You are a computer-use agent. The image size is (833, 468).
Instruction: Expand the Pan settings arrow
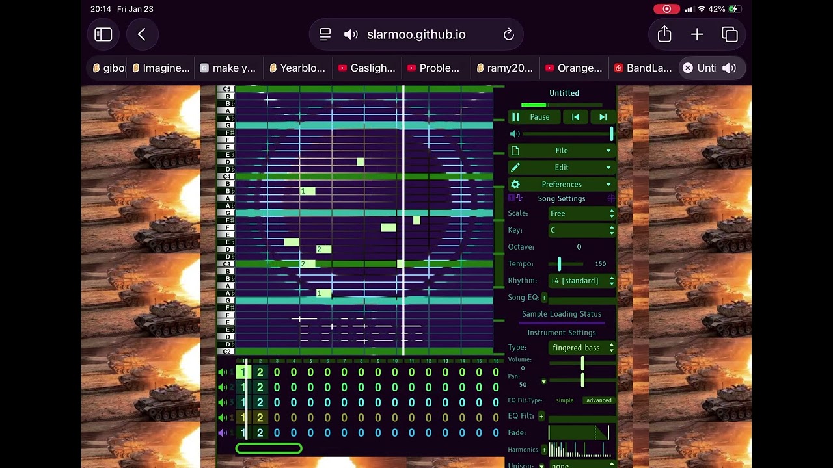[544, 382]
